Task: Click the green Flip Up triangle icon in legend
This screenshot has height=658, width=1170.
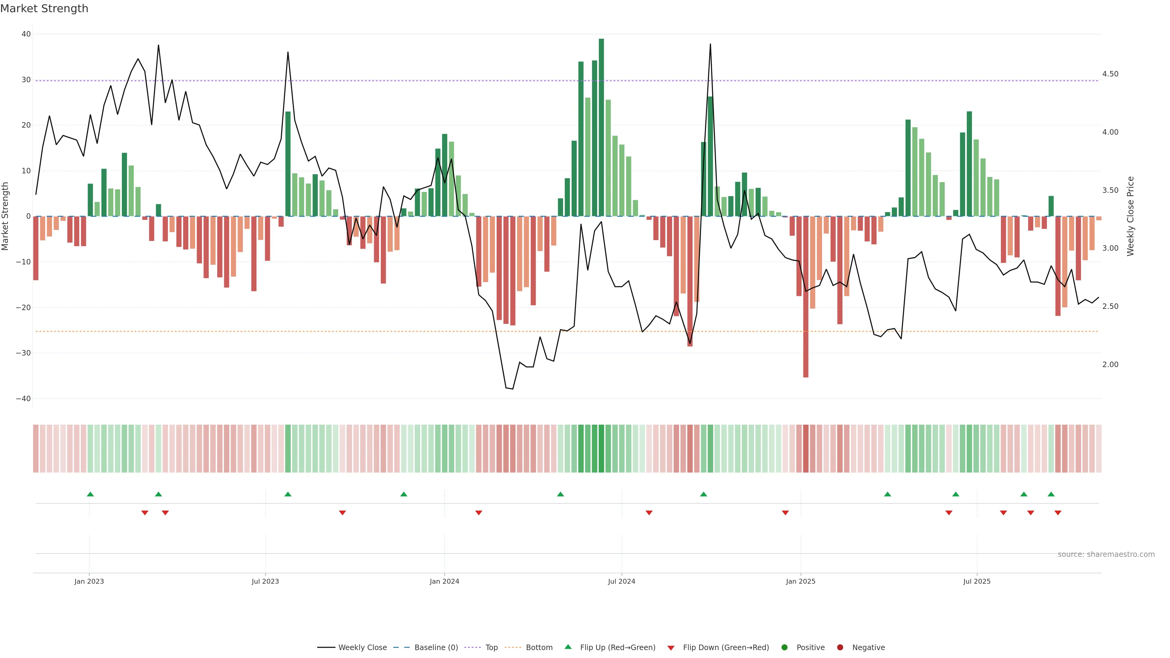Action: point(568,647)
